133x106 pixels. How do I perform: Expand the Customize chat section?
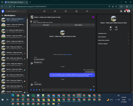pyautogui.click(x=114, y=33)
